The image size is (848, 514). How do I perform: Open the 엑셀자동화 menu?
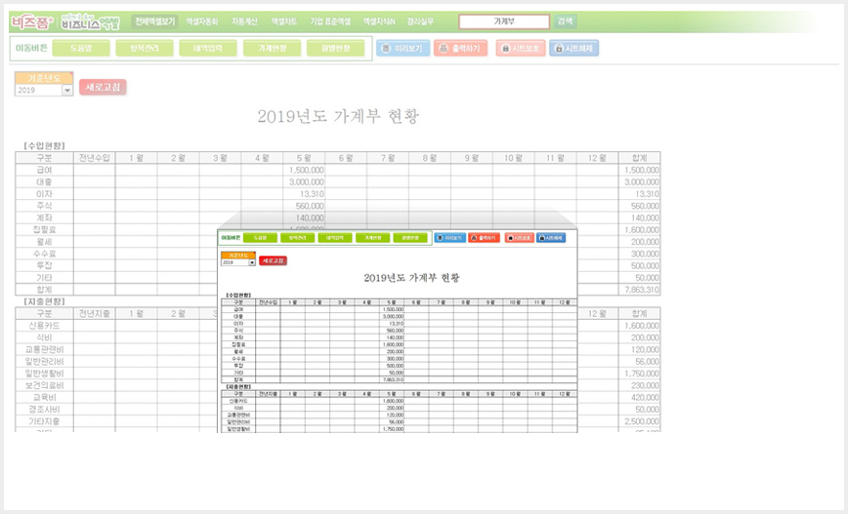tap(201, 21)
